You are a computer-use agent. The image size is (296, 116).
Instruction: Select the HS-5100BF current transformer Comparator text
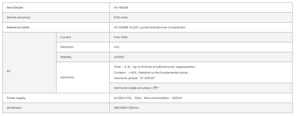tap(150, 27)
